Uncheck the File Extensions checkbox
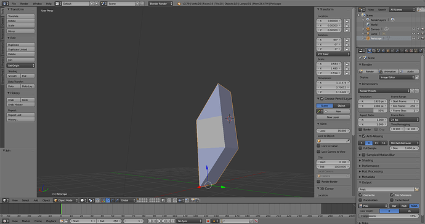The height and width of the screenshot is (224, 425). point(392,195)
